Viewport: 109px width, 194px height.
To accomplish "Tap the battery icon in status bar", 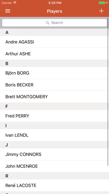I will click(x=102, y=3).
